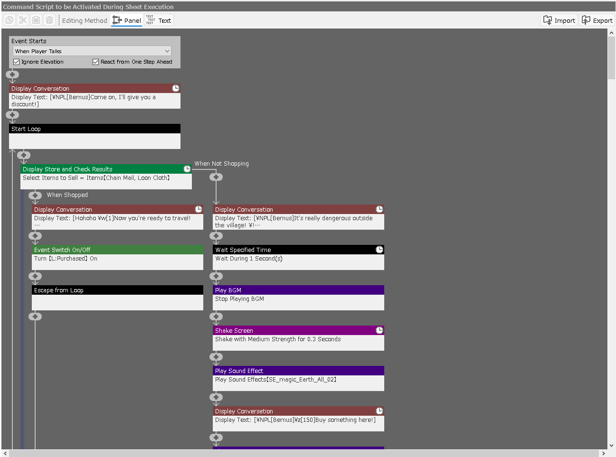Click clock icon on Wait Specified Time panel
This screenshot has width=616, height=457.
click(379, 250)
